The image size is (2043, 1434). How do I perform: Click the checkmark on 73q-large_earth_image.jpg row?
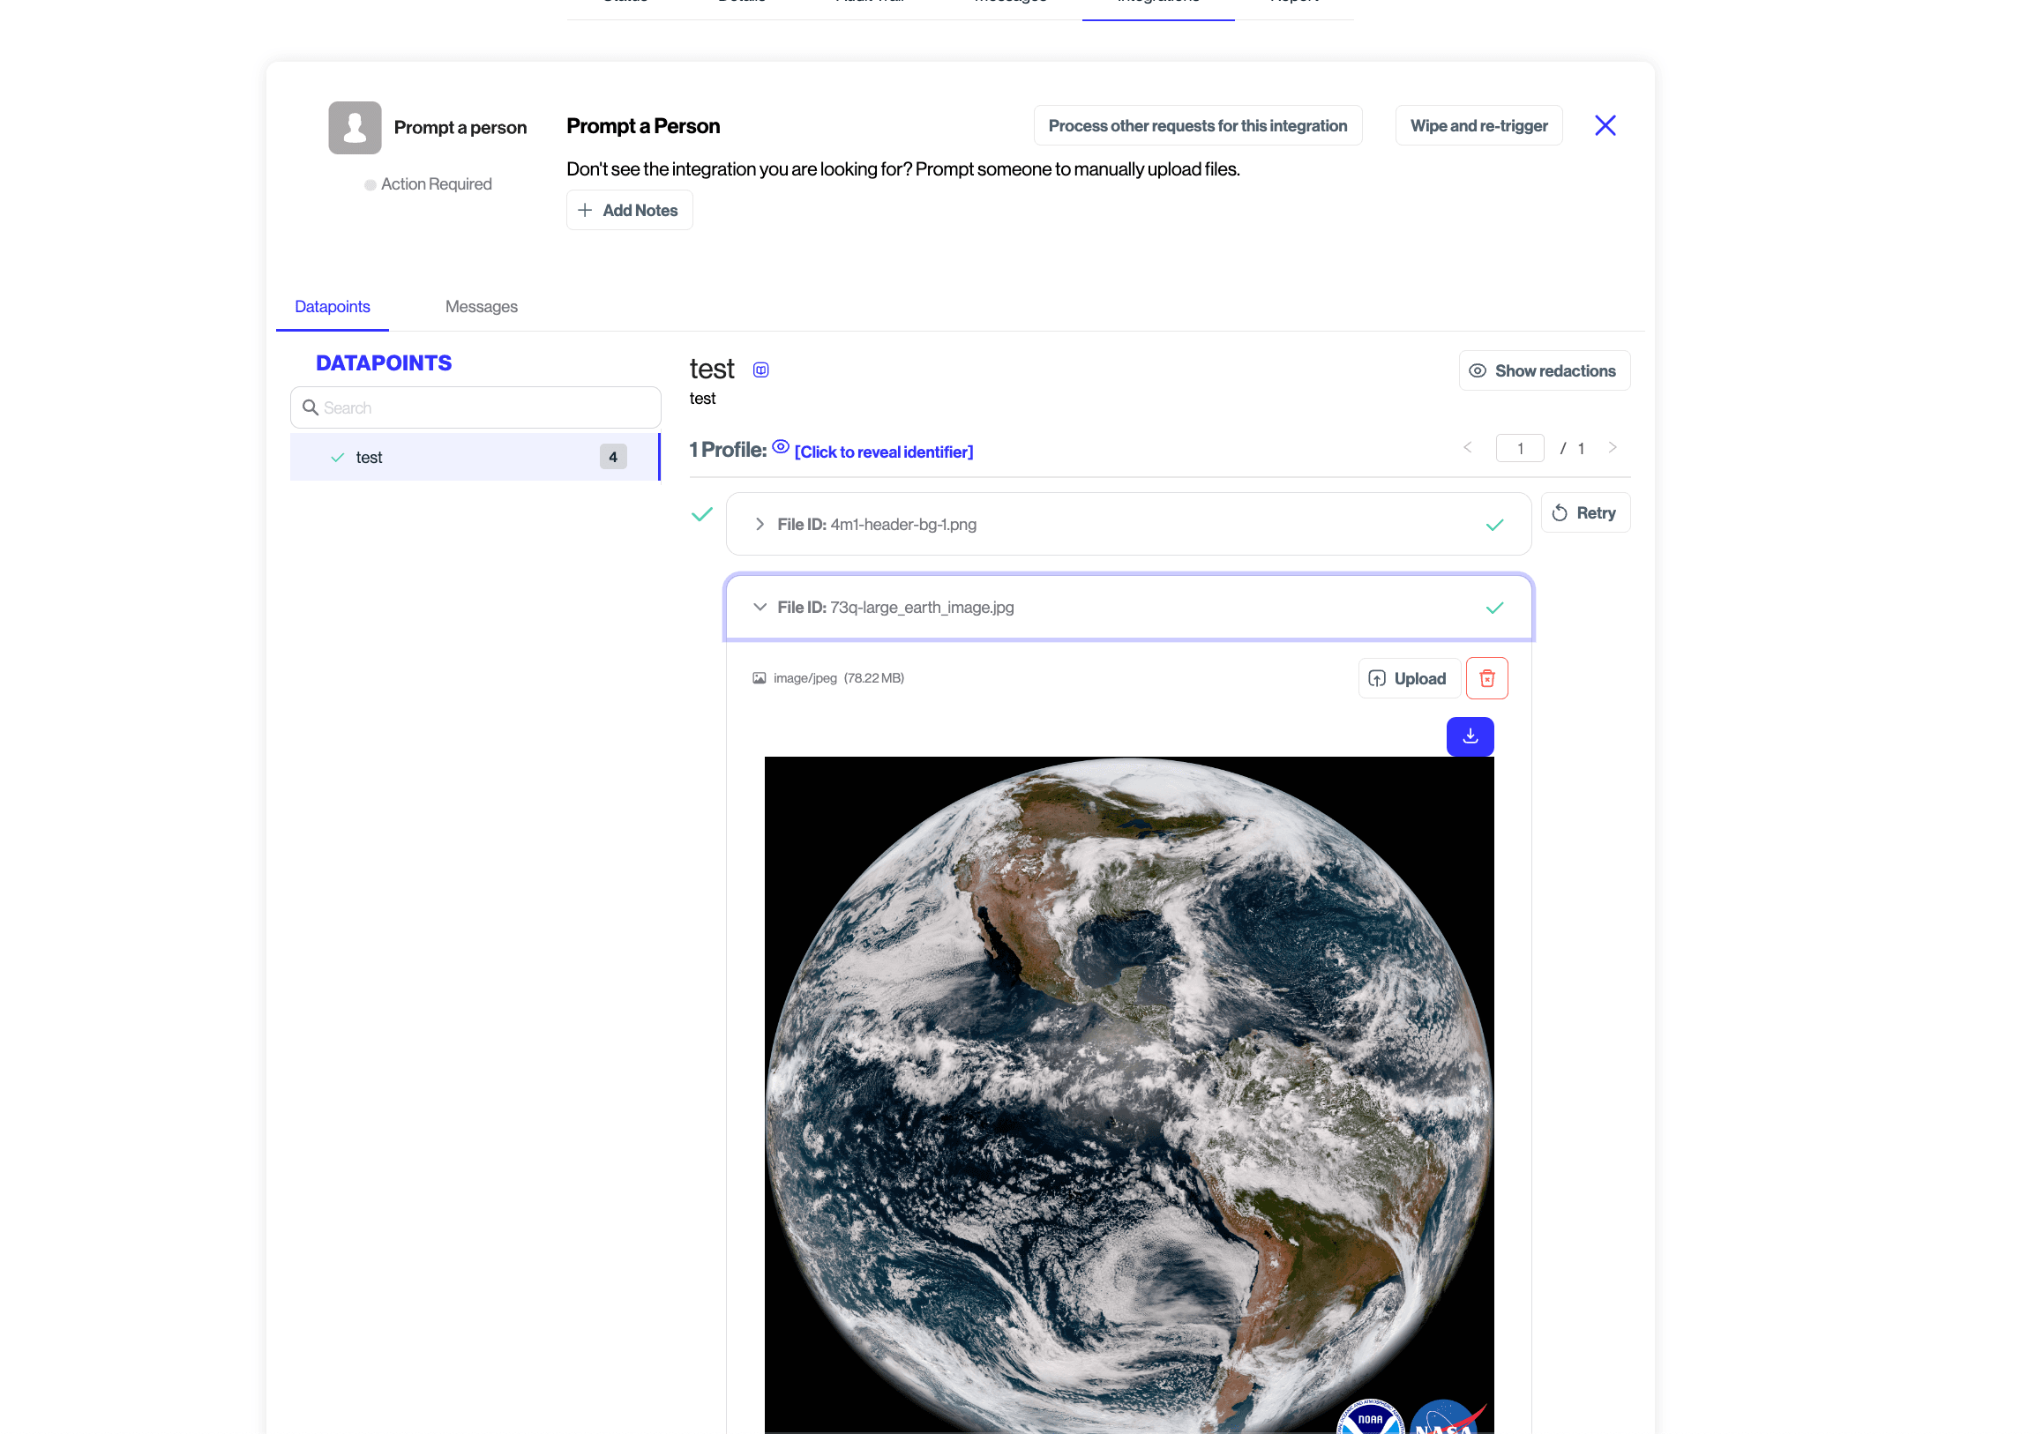pyautogui.click(x=1494, y=608)
